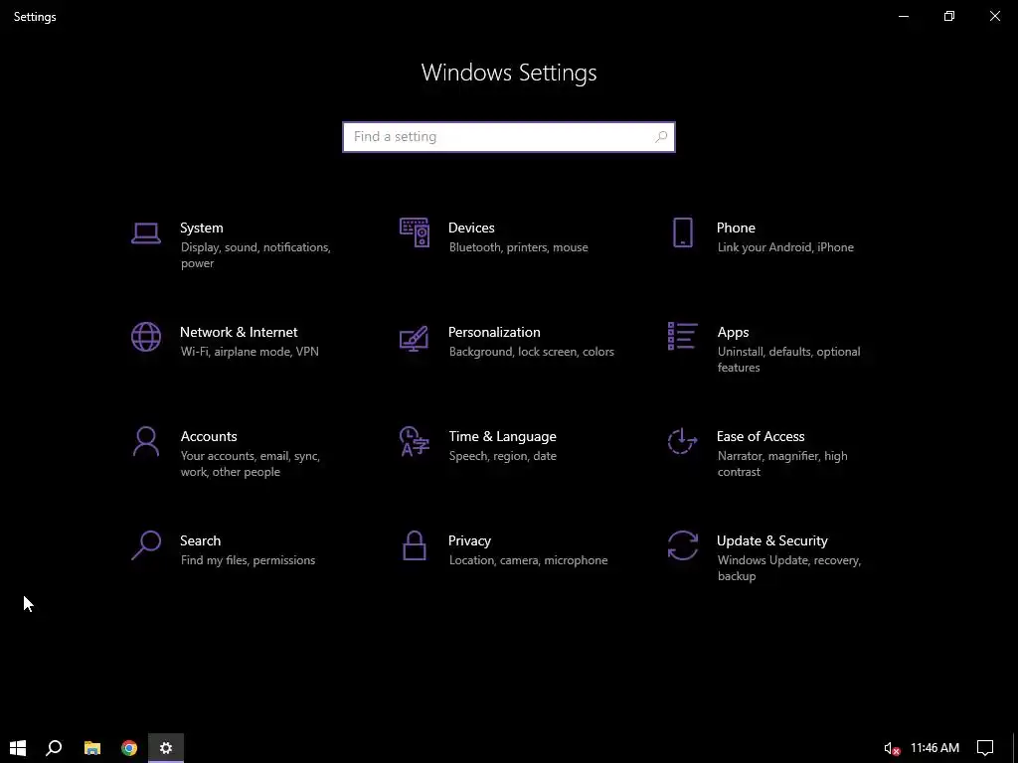
Task: Launch File Explorer from taskbar
Action: click(92, 748)
